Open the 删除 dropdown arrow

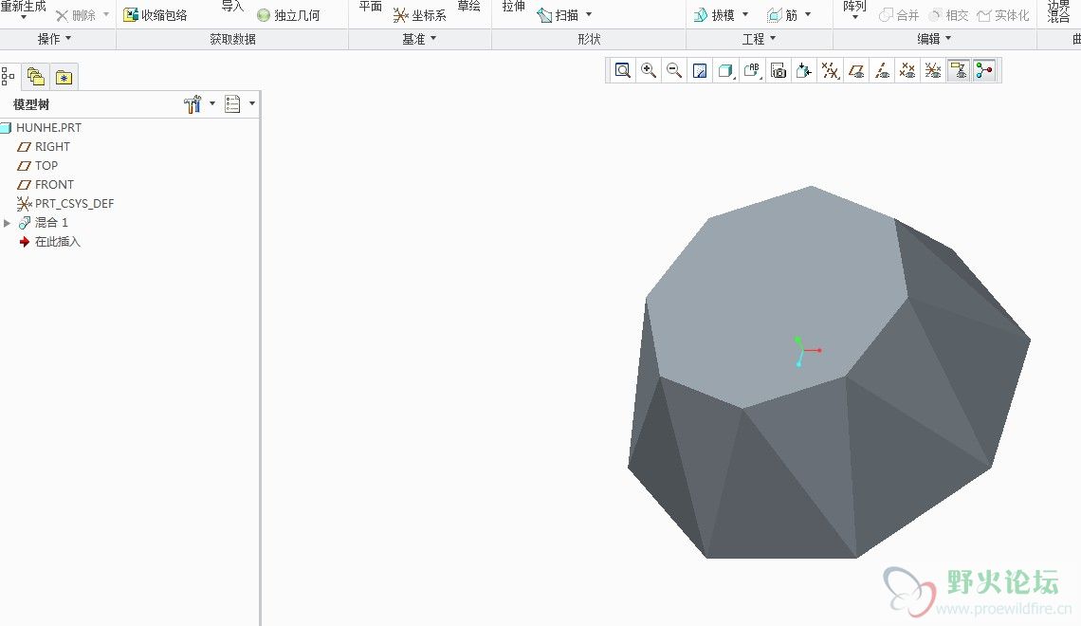[106, 14]
